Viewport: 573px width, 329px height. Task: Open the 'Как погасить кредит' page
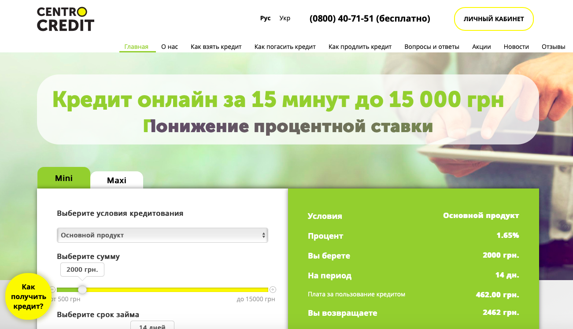point(285,46)
